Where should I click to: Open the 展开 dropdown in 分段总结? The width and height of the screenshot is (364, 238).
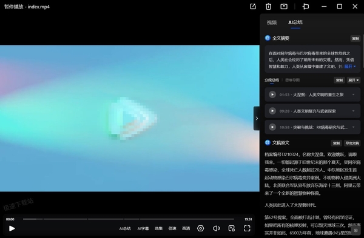point(354,80)
